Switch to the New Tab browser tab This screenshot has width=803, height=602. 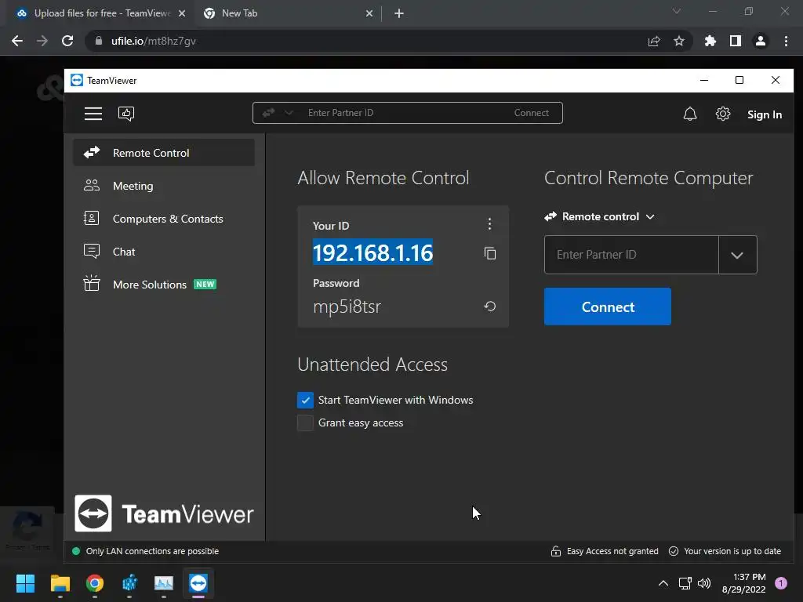click(x=287, y=13)
